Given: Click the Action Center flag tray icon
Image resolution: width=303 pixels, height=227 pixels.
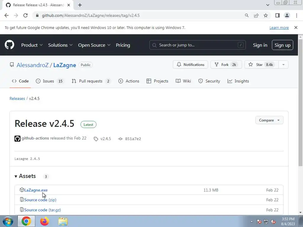Looking at the screenshot, I should coord(259,222).
